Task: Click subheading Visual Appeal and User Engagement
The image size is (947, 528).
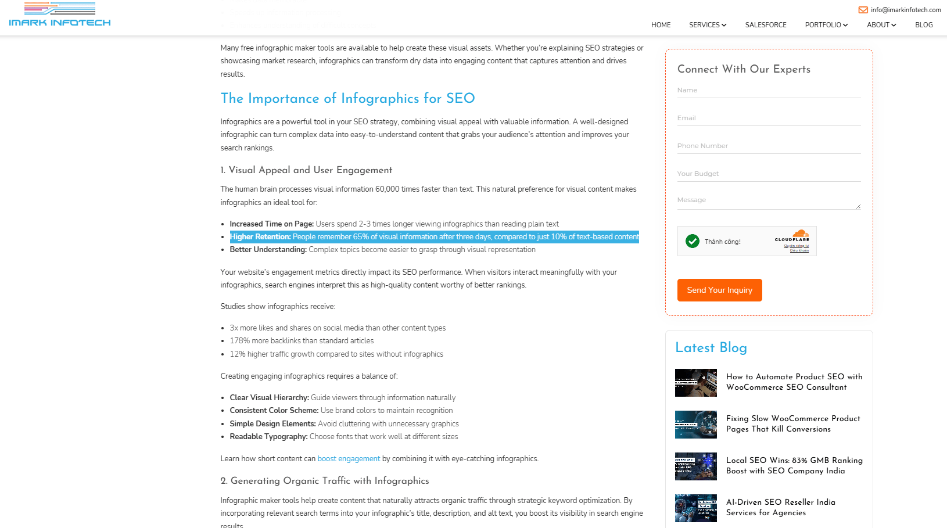Action: [x=306, y=170]
